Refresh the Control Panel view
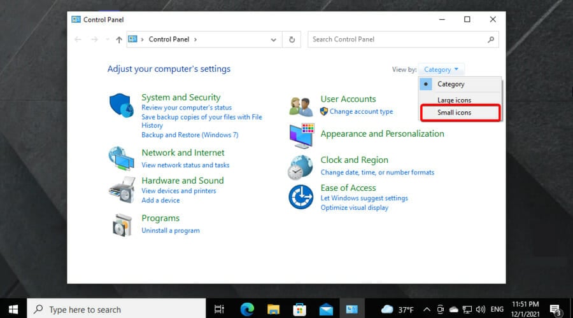 coord(292,39)
